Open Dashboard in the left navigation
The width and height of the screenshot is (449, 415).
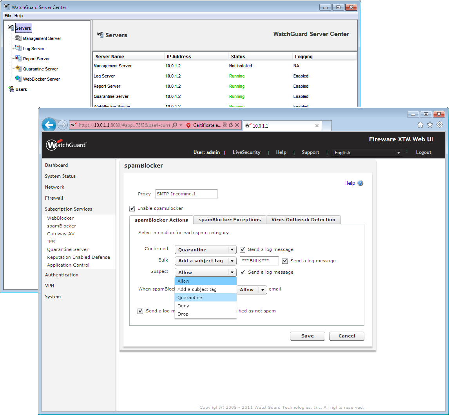pos(56,165)
